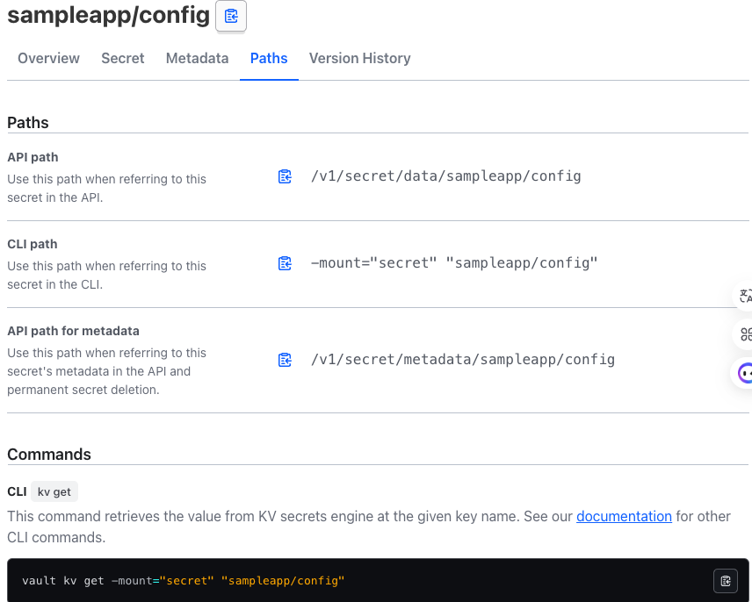Copy the CLI path -mount="secret"
Viewport: 752px width, 602px height.
(x=285, y=263)
